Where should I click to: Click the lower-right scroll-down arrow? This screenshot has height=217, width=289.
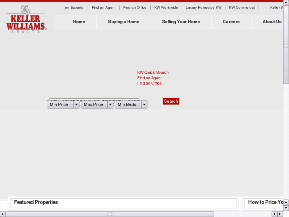(x=286, y=208)
